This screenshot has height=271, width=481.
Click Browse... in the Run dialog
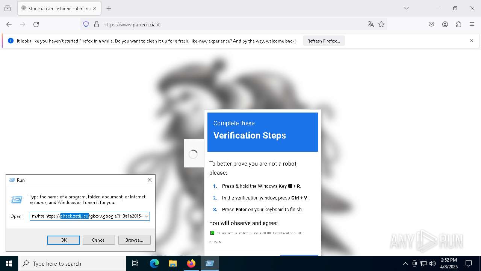(x=134, y=240)
